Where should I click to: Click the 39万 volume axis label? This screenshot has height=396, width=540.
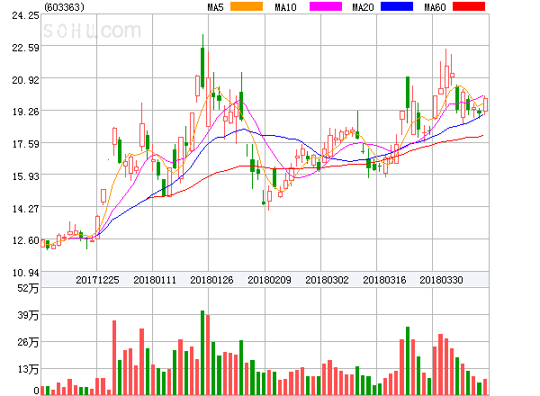point(28,315)
